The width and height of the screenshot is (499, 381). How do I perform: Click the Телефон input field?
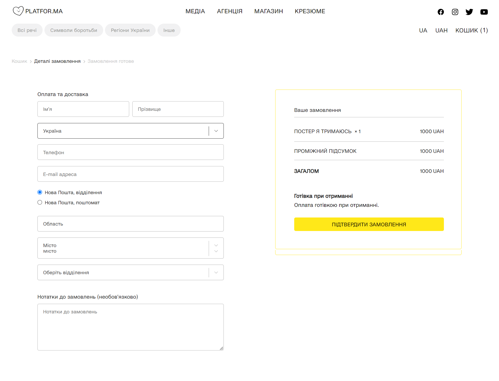[x=130, y=152]
